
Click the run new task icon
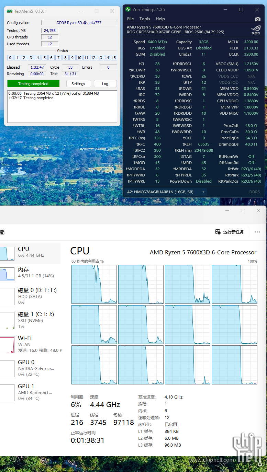218,232
